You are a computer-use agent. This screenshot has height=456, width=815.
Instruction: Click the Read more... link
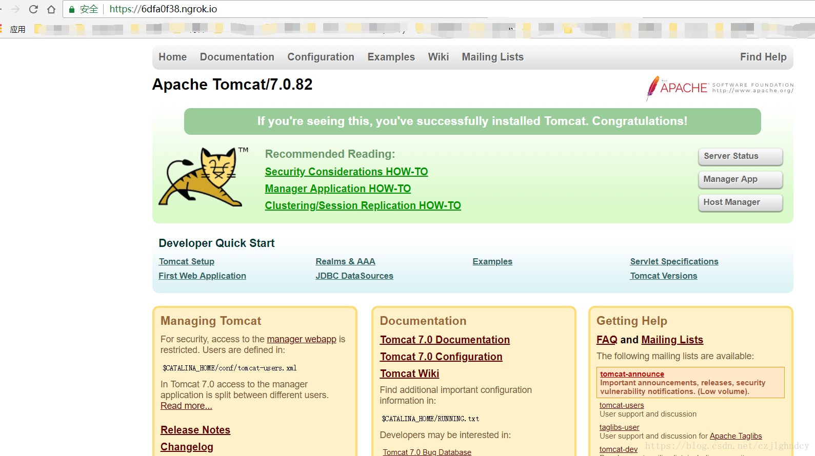(186, 406)
